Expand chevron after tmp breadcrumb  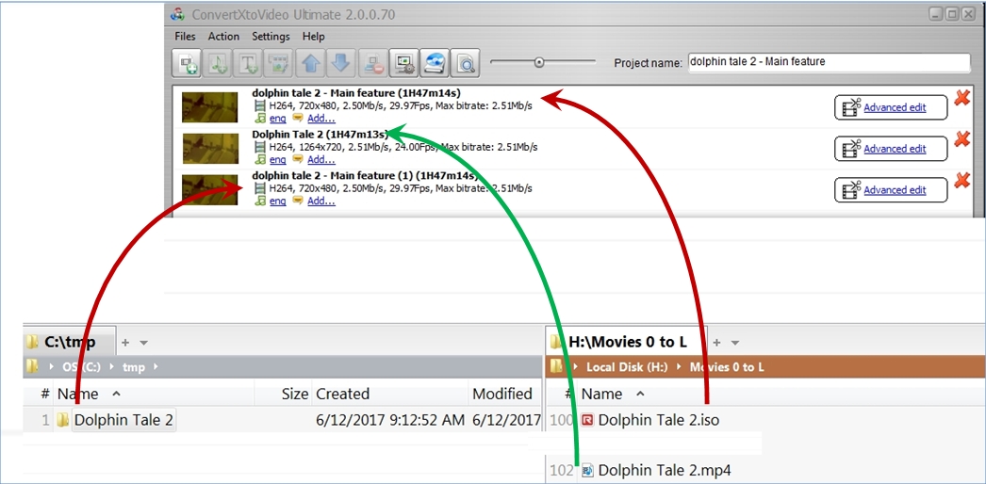pos(156,367)
